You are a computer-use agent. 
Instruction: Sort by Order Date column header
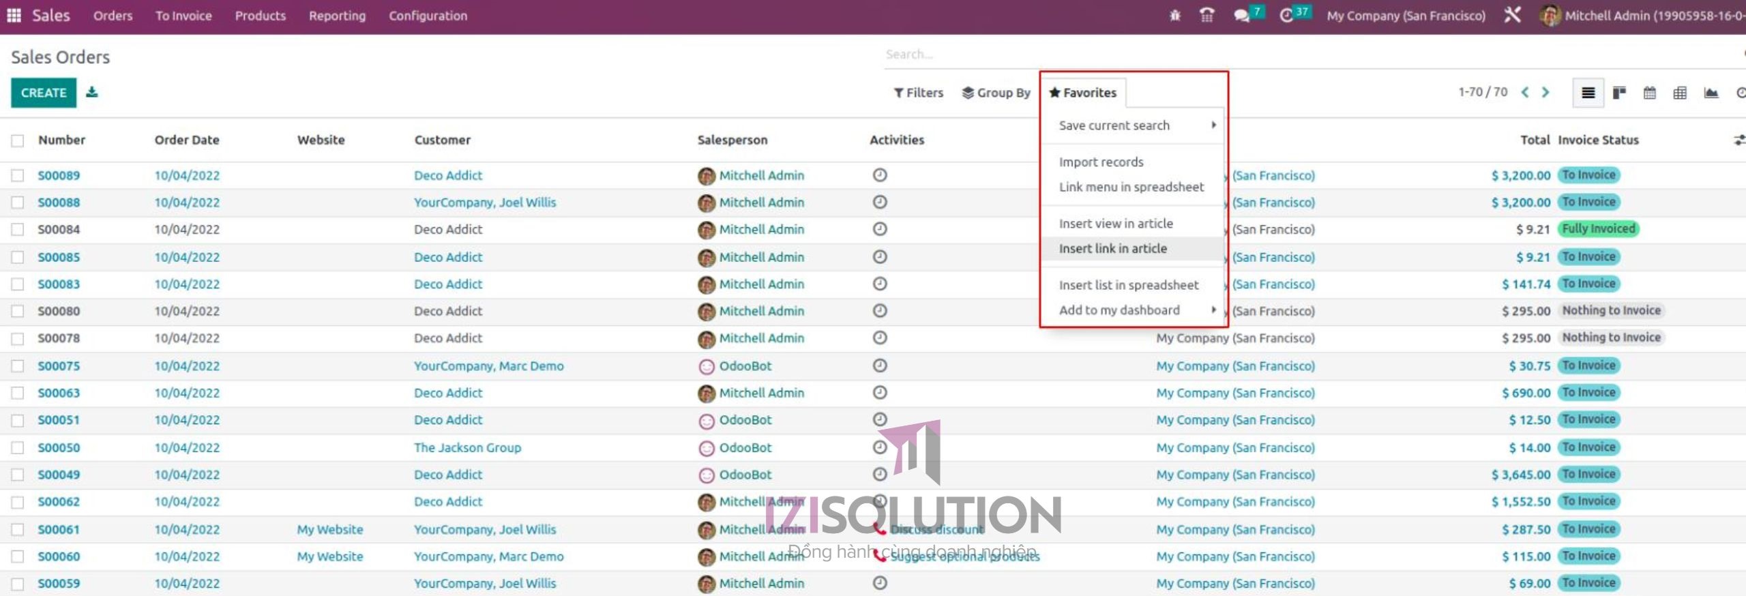point(187,140)
